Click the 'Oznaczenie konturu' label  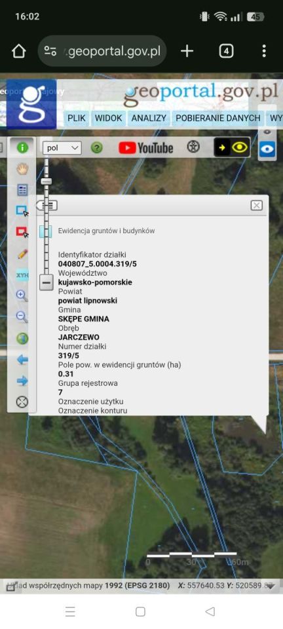click(92, 411)
